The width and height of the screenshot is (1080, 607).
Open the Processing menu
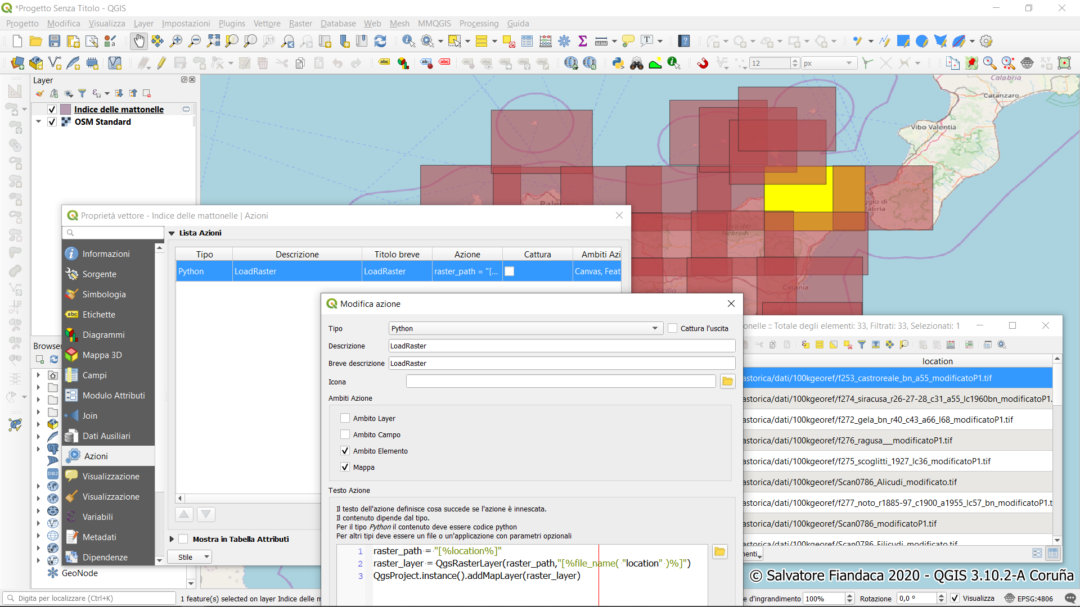pos(479,24)
